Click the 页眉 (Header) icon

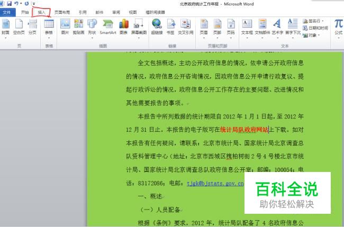(204, 24)
